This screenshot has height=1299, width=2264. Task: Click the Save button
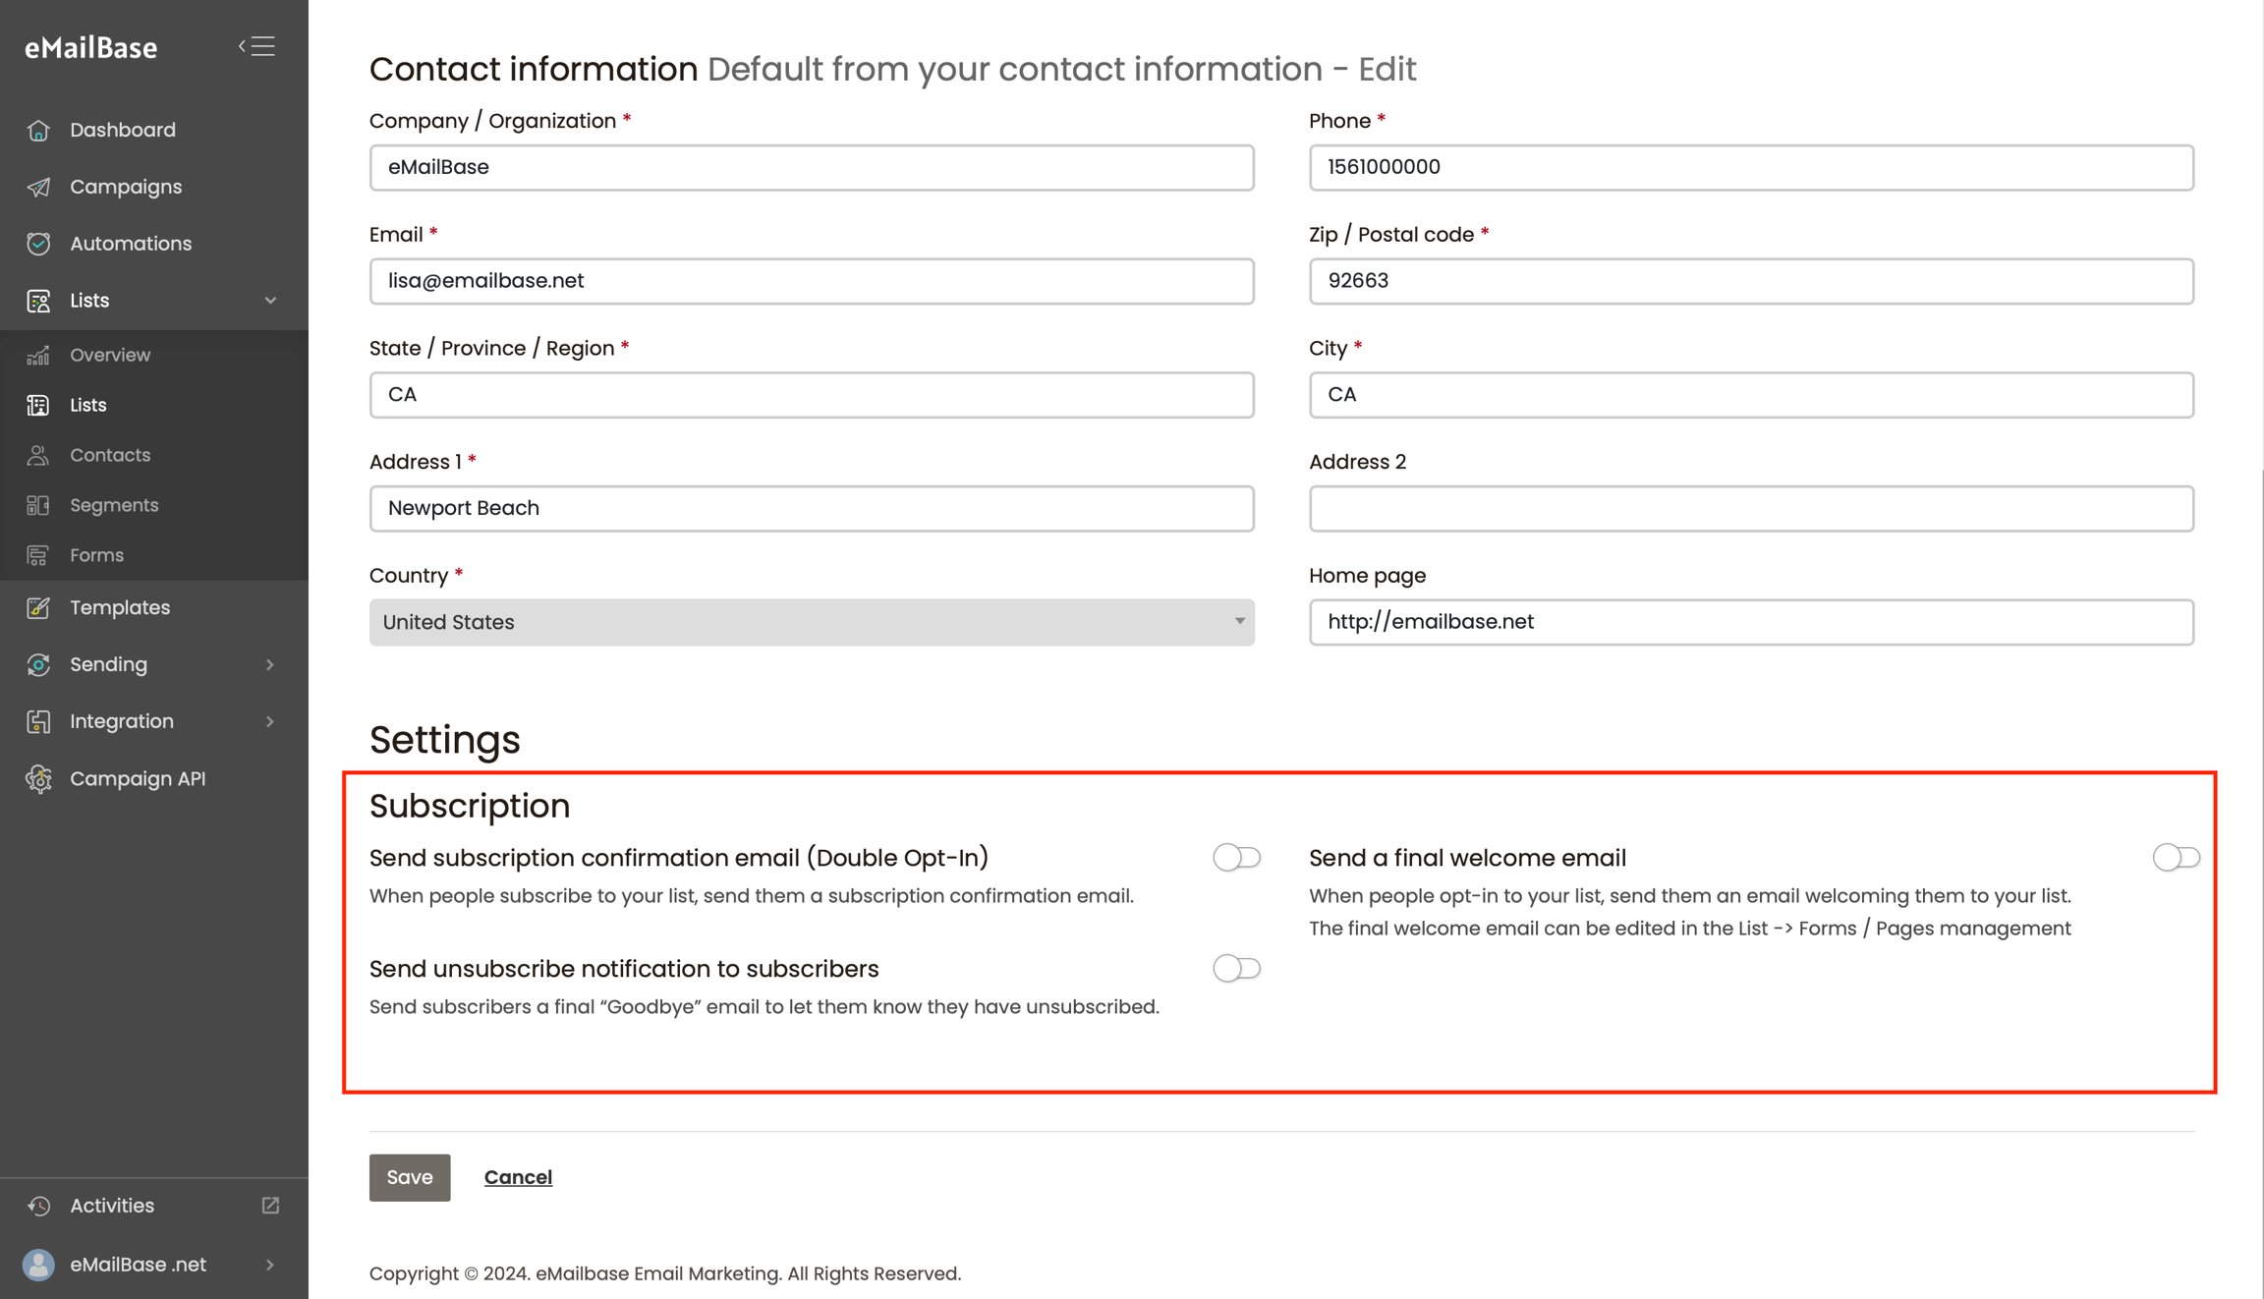tap(409, 1177)
